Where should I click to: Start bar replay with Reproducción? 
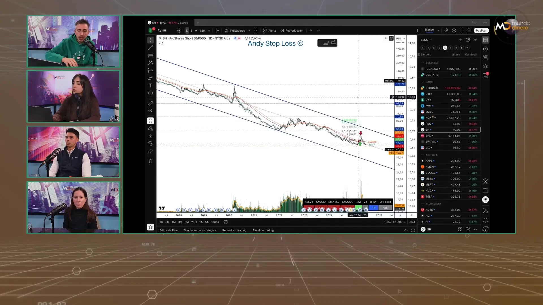(292, 30)
